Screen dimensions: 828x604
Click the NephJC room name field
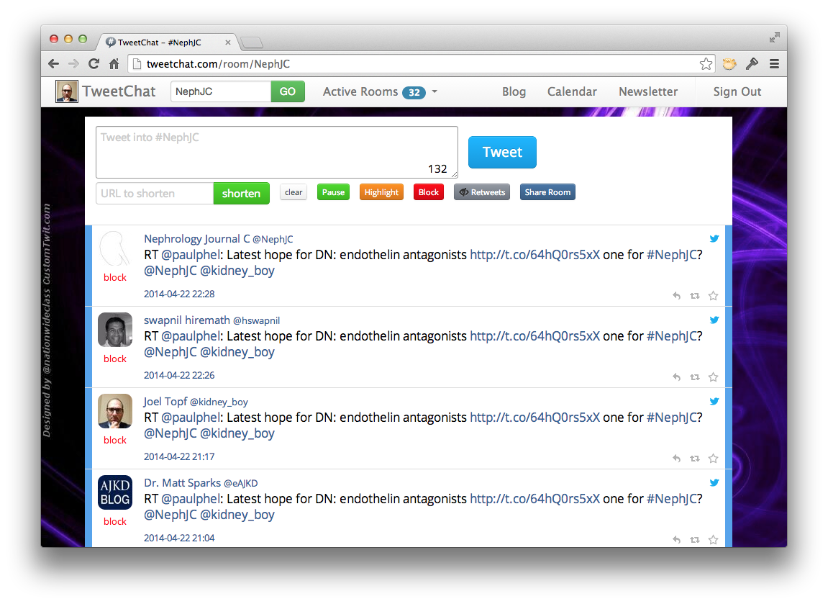point(221,91)
